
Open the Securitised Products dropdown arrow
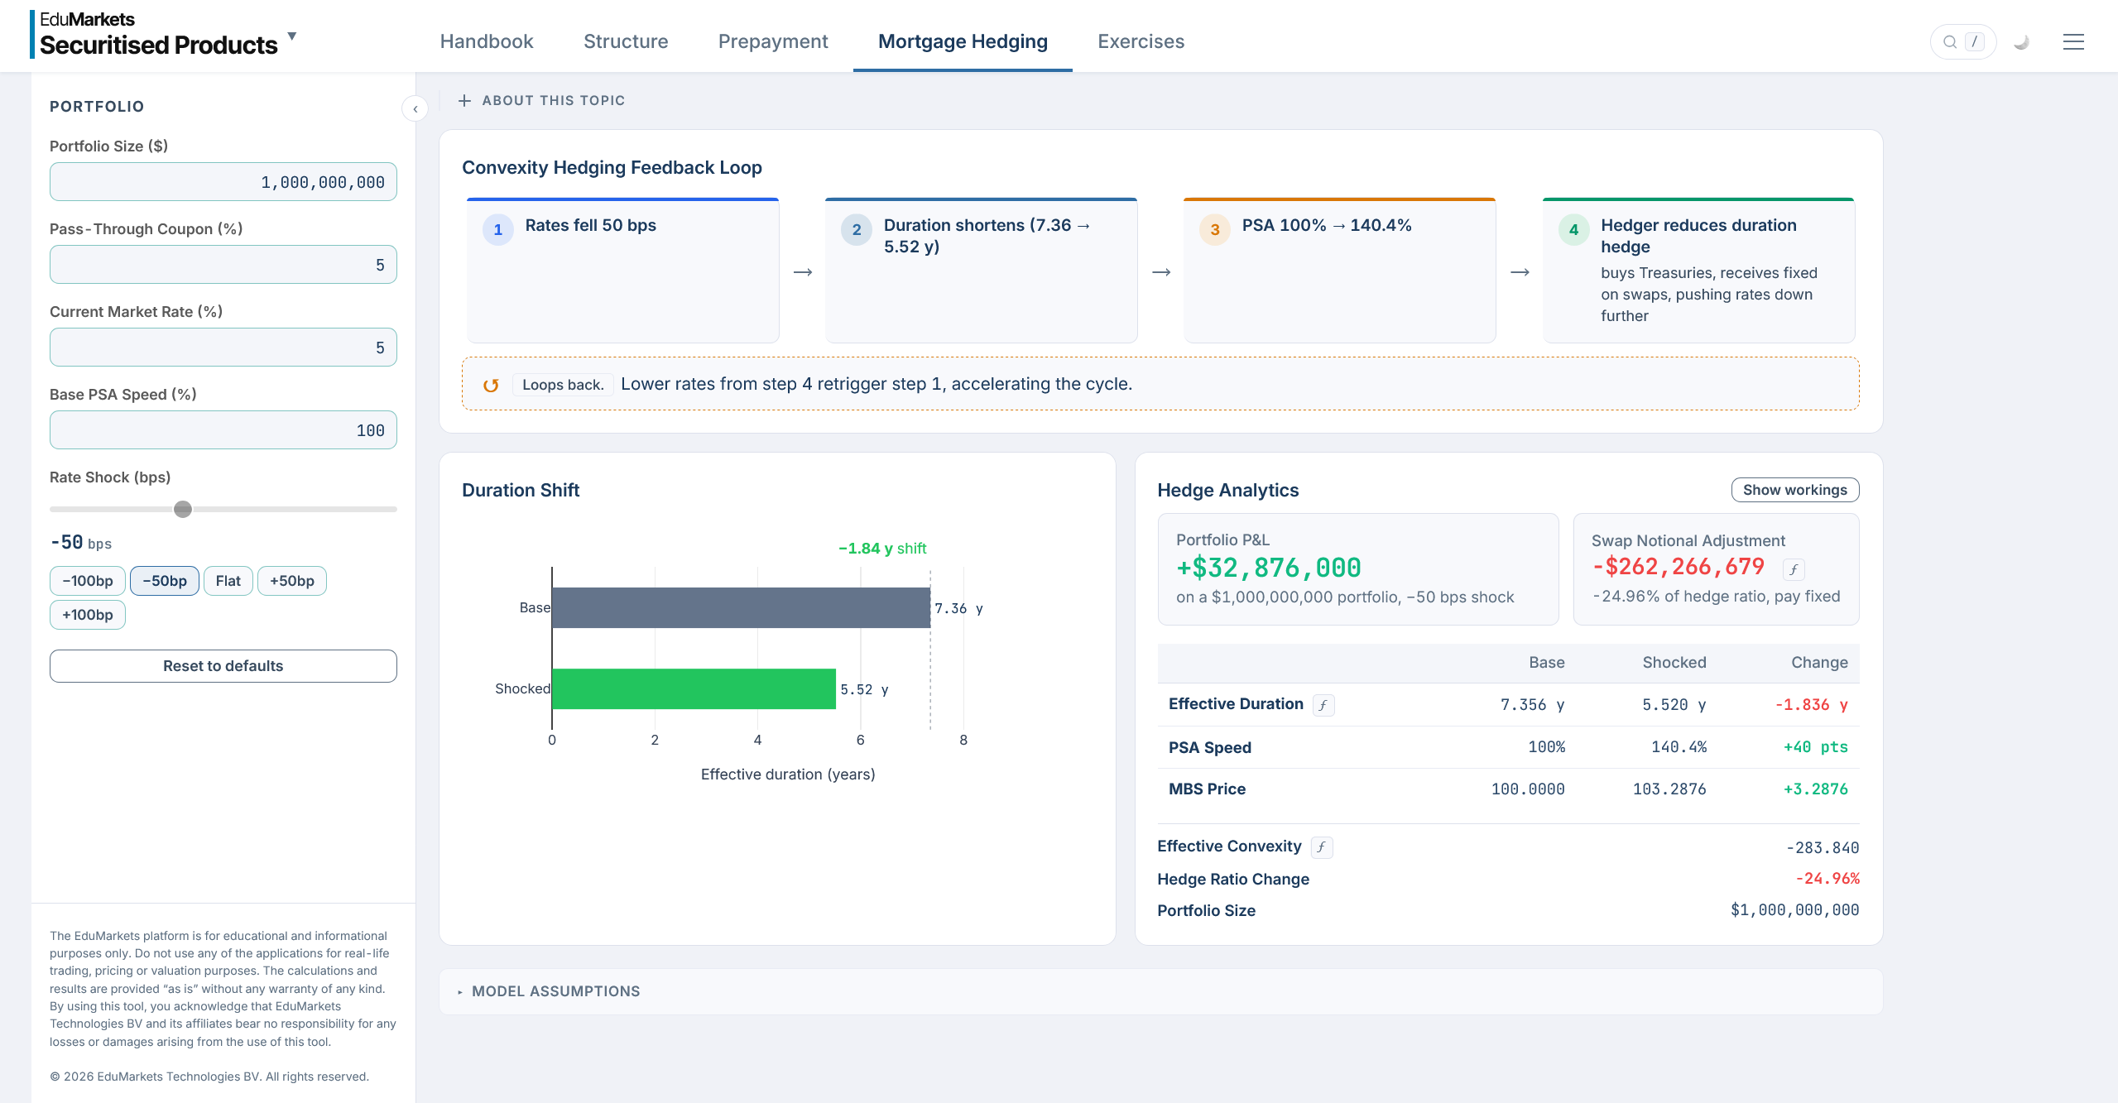[291, 36]
